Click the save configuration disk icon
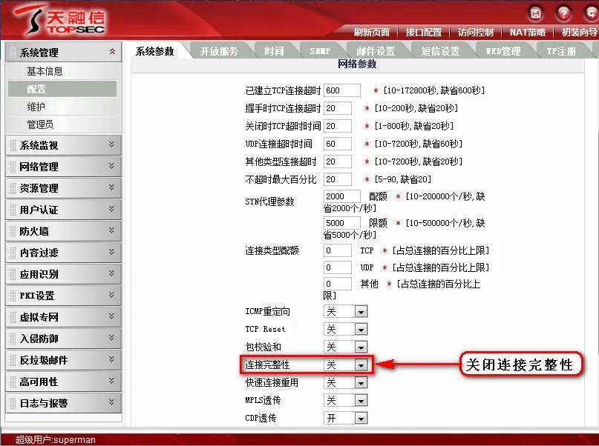599x446 pixels. pos(536,13)
